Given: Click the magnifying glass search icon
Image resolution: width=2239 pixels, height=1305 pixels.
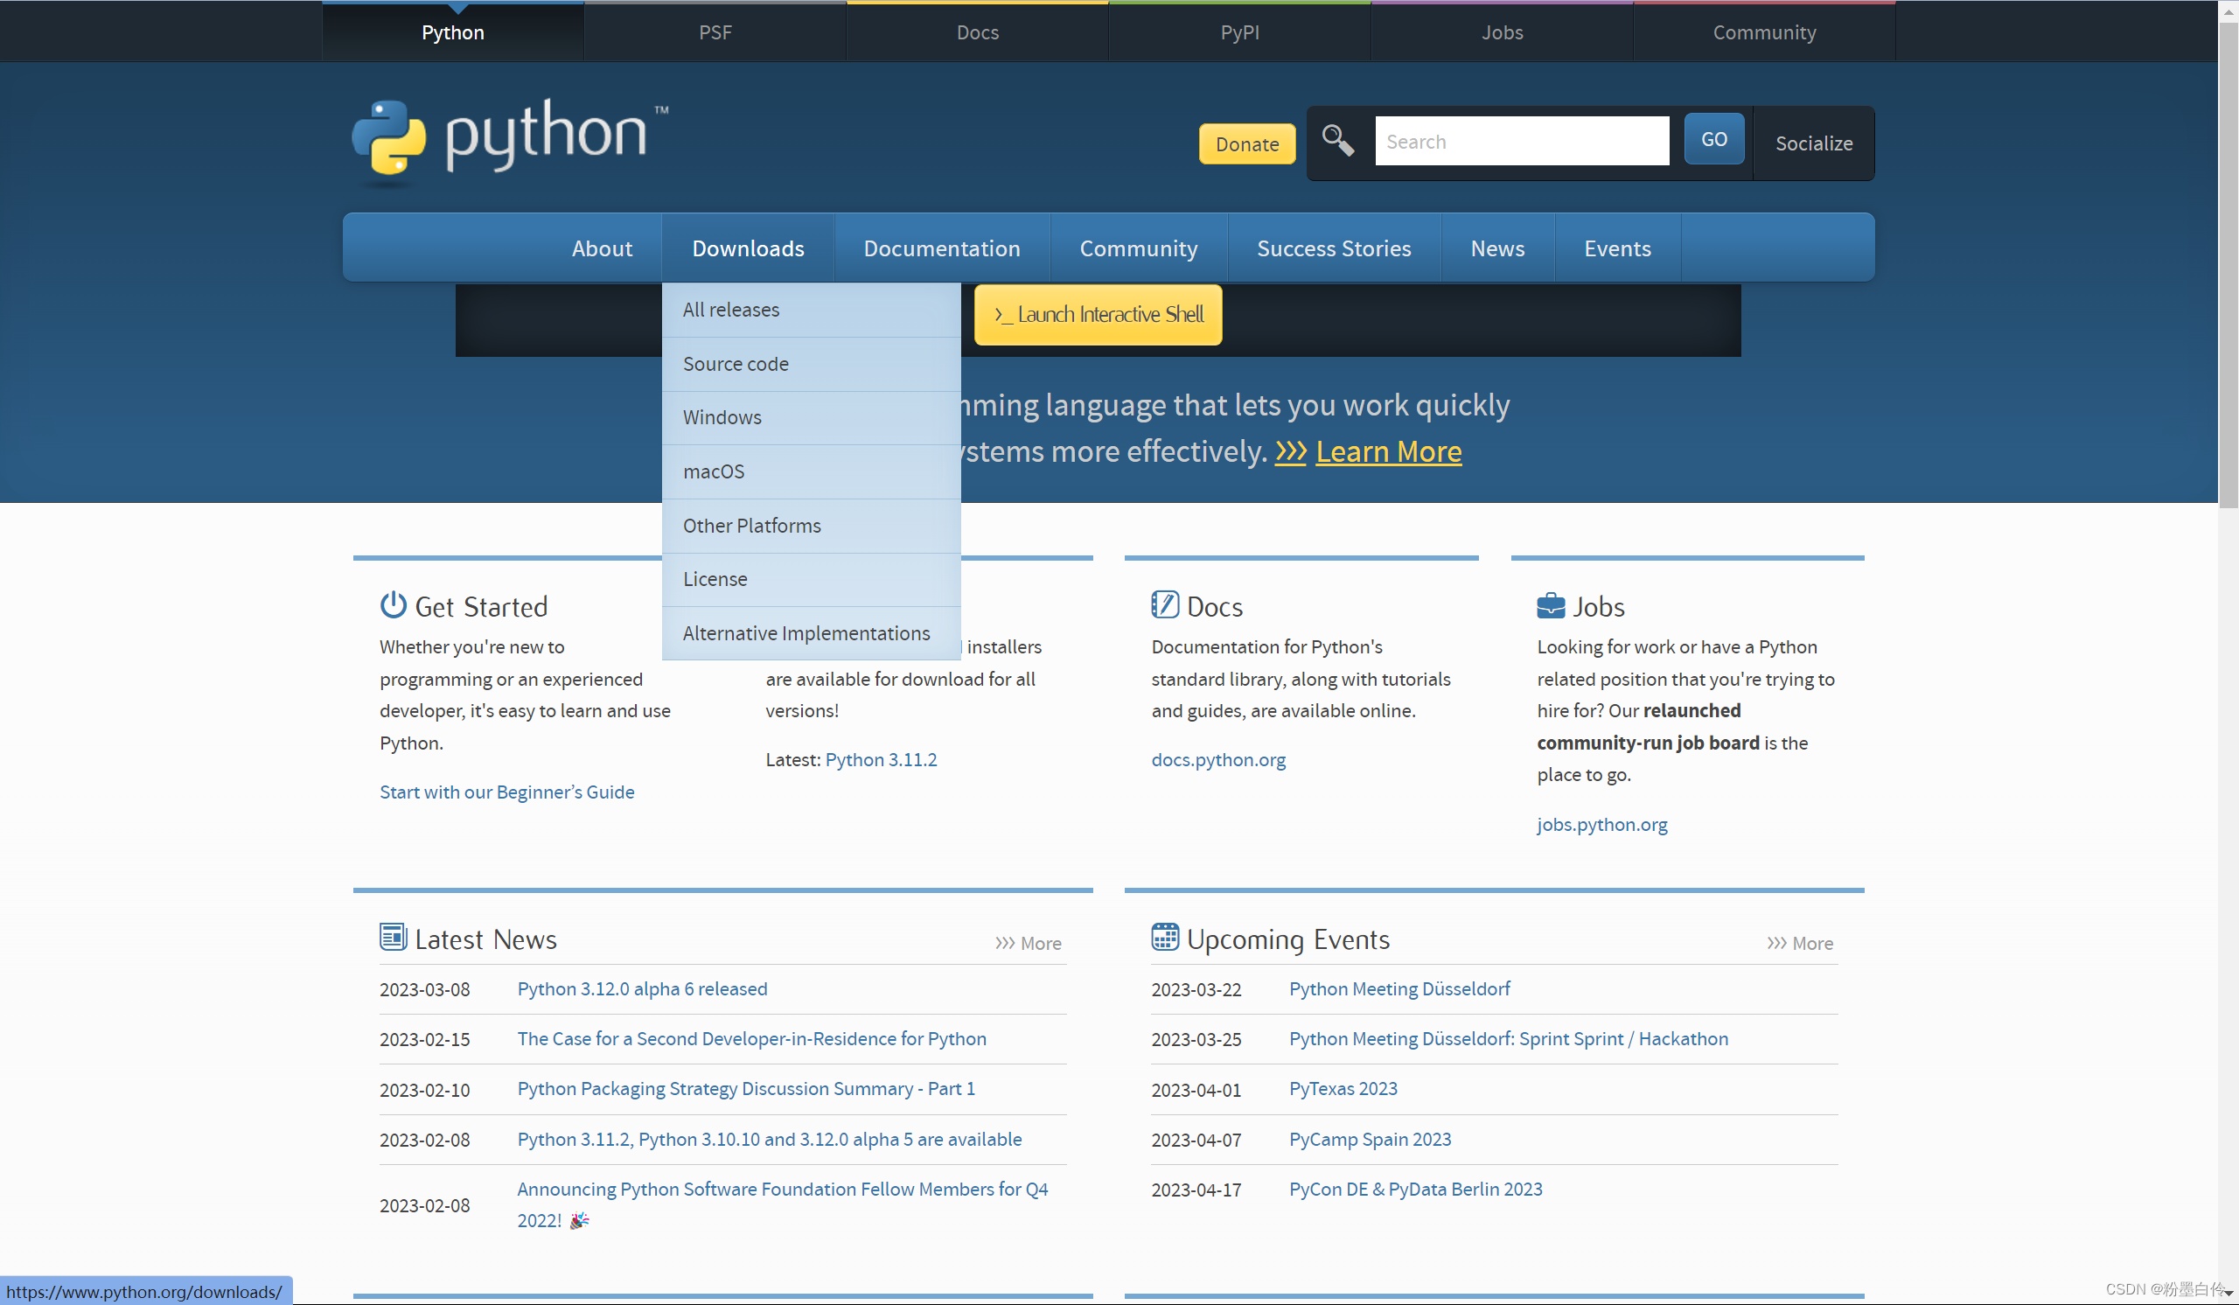Looking at the screenshot, I should [1337, 140].
